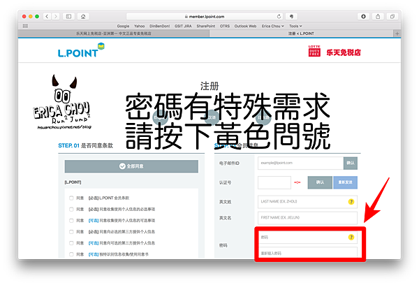419x285 pixels.
Task: Open the Safari home page icon
Action: pos(83,17)
